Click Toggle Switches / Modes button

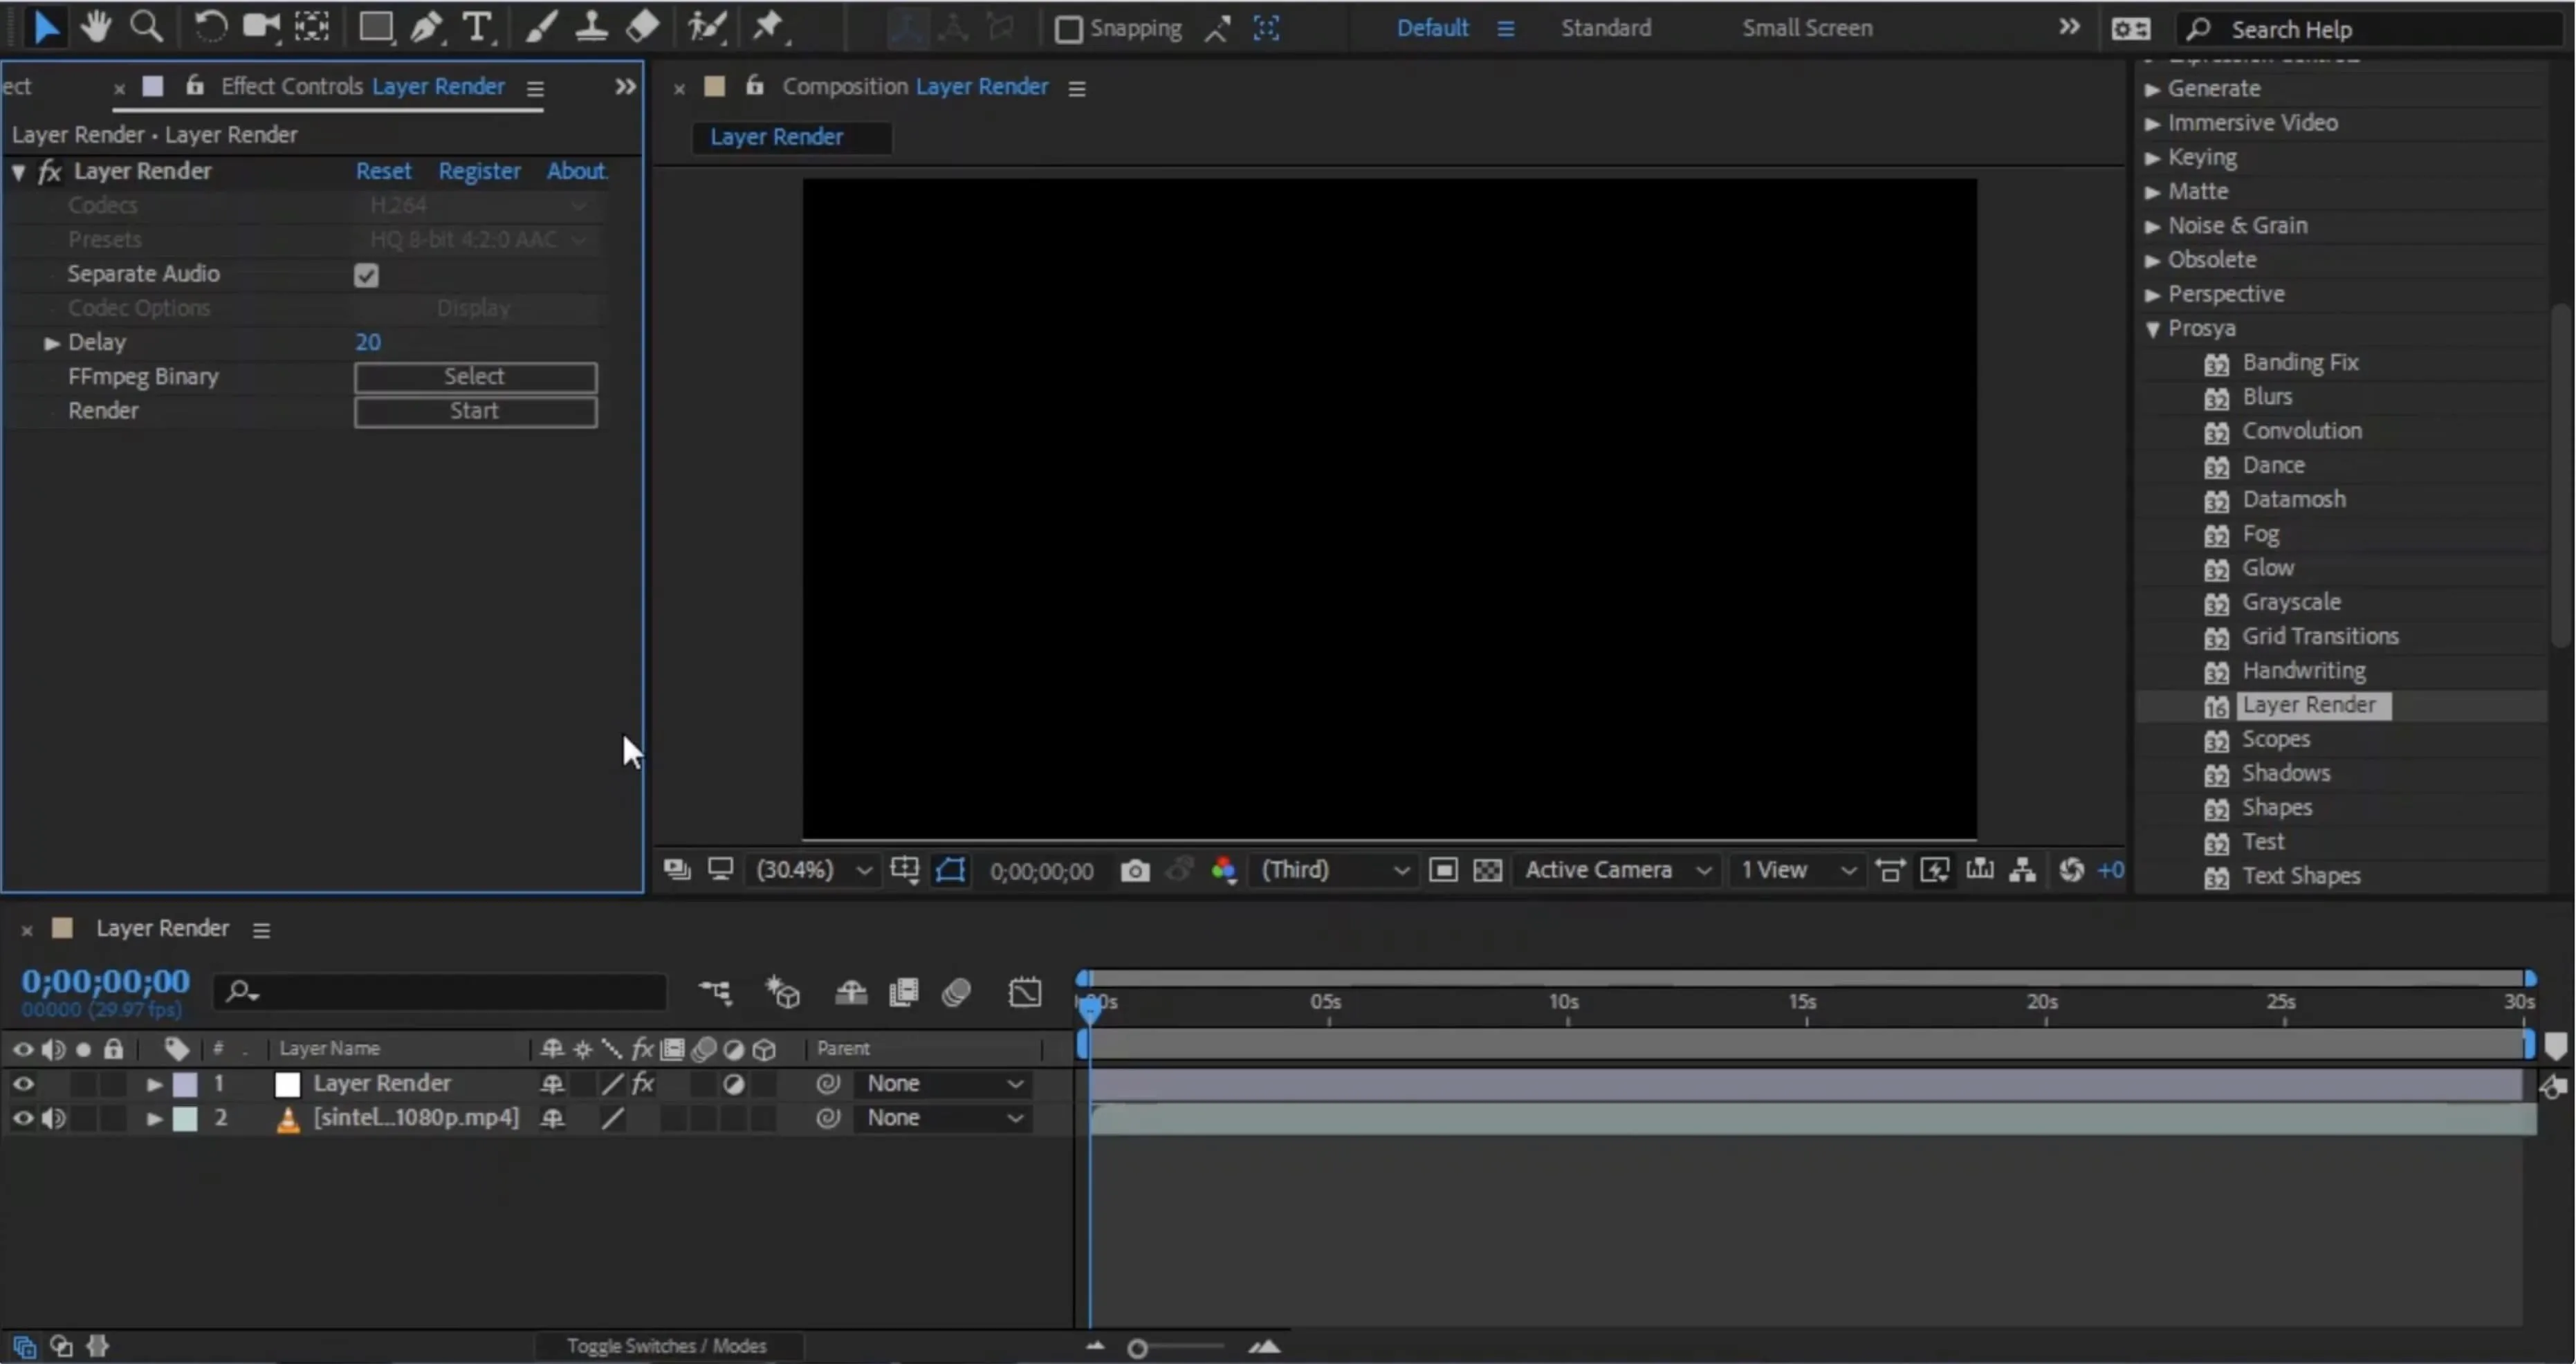click(666, 1346)
